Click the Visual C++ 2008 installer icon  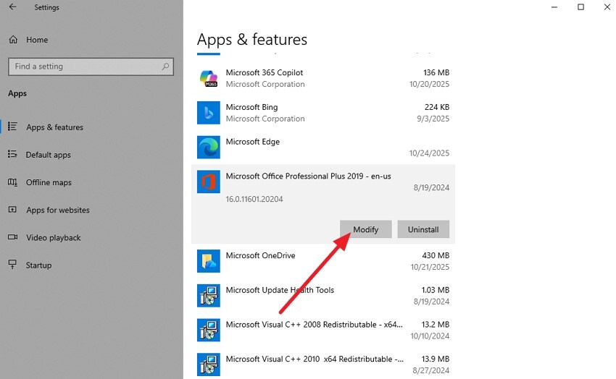(209, 330)
